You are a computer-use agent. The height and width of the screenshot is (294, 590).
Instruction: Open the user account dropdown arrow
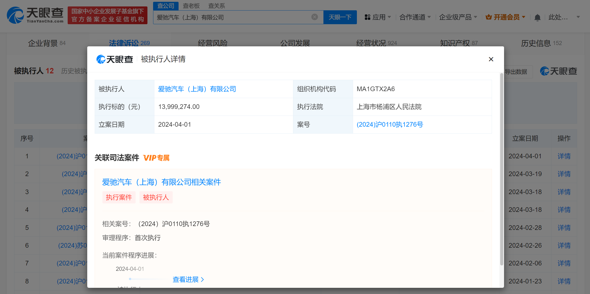point(578,17)
